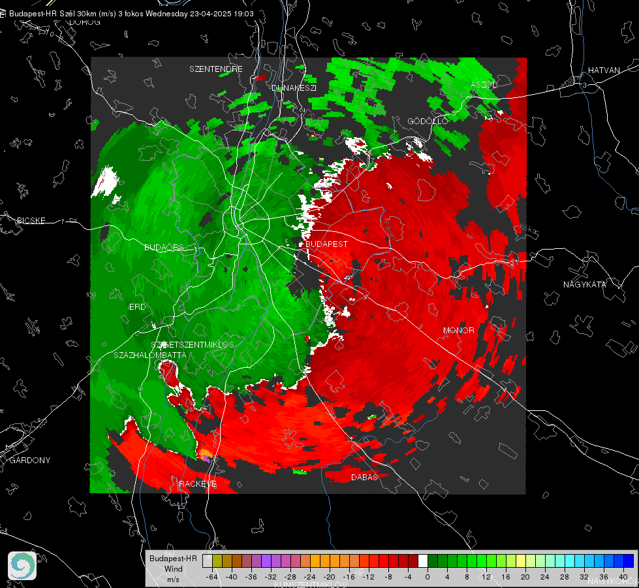Viewport: 639px width, 588px height.
Task: Click the MONOR label
Action: pyautogui.click(x=458, y=331)
